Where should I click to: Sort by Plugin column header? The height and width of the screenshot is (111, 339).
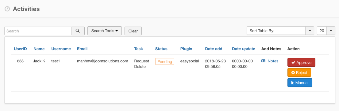[186, 49]
